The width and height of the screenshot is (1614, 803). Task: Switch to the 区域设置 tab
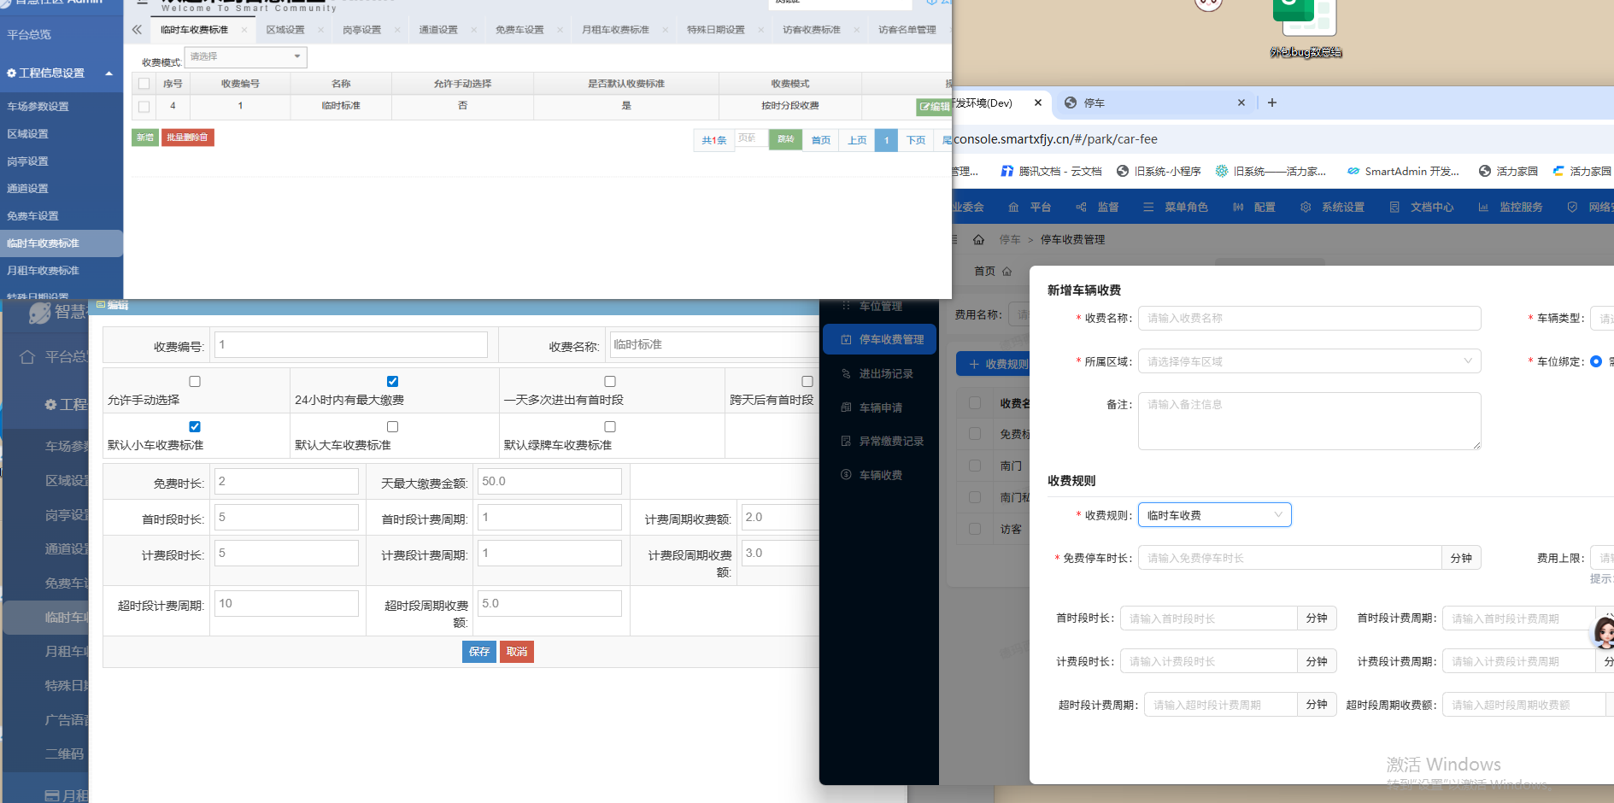pyautogui.click(x=285, y=30)
